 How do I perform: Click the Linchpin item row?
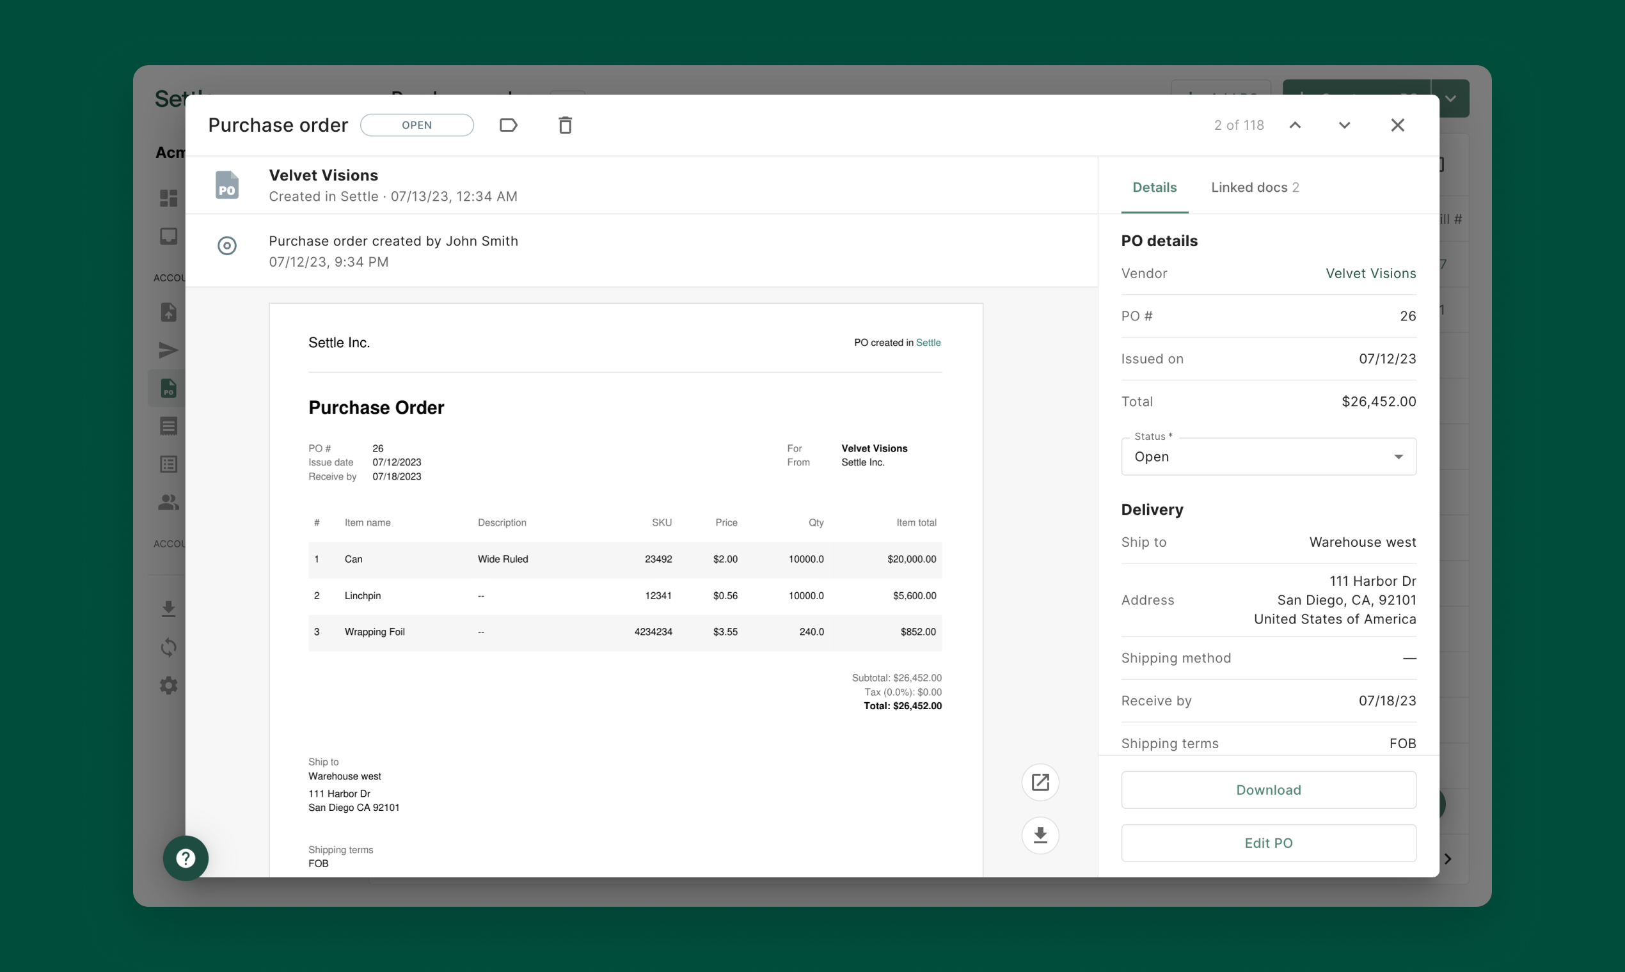pos(624,595)
